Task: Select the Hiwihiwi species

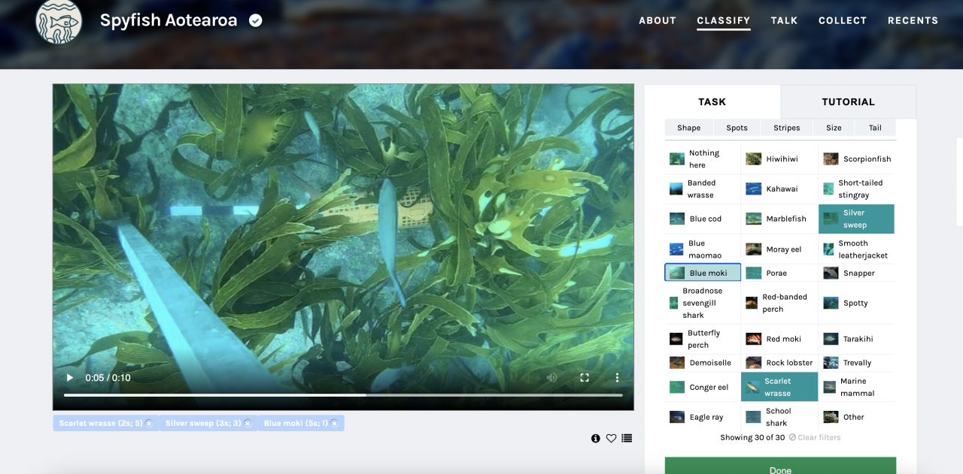Action: pyautogui.click(x=779, y=159)
